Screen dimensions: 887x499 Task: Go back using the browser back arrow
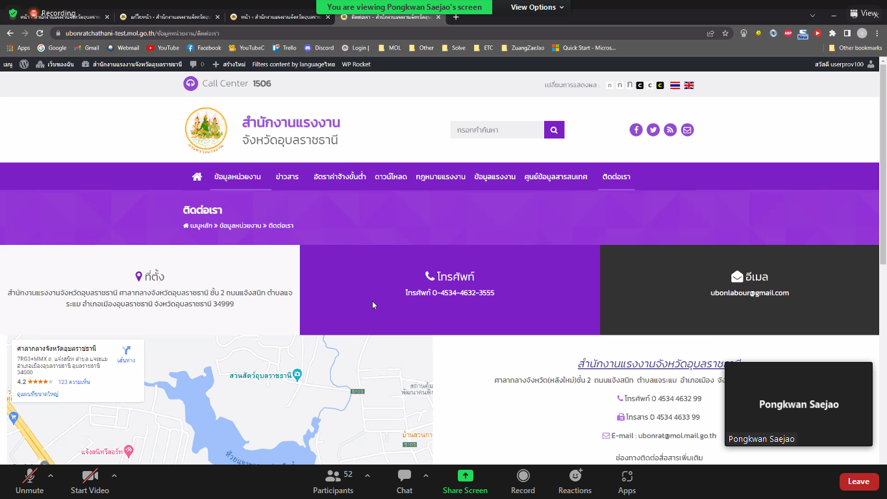10,33
